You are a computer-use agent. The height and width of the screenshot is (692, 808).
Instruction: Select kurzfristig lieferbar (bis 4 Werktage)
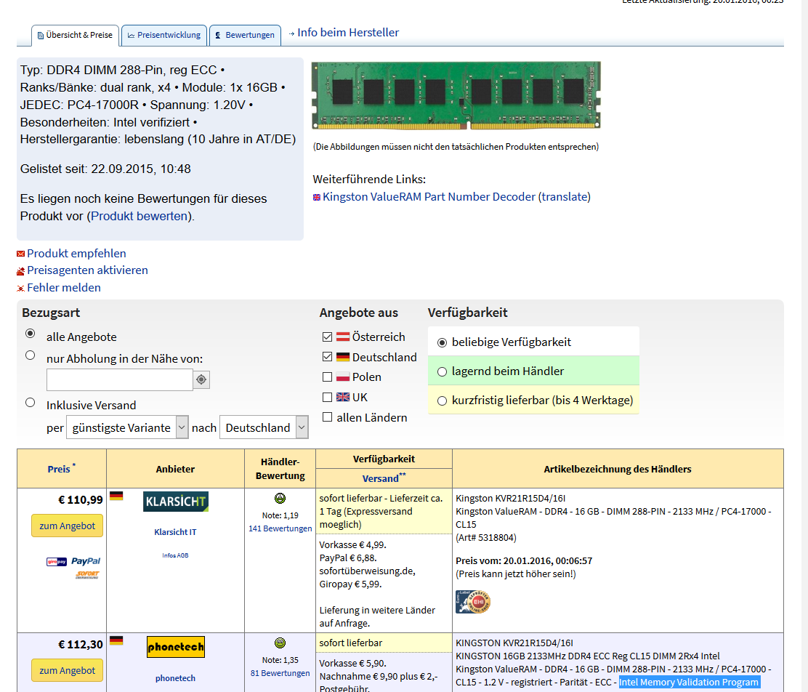pyautogui.click(x=442, y=401)
